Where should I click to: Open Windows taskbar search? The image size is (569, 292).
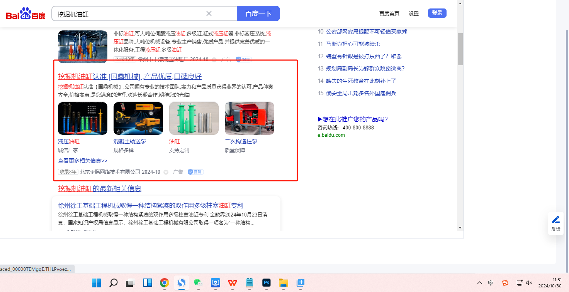(x=113, y=283)
